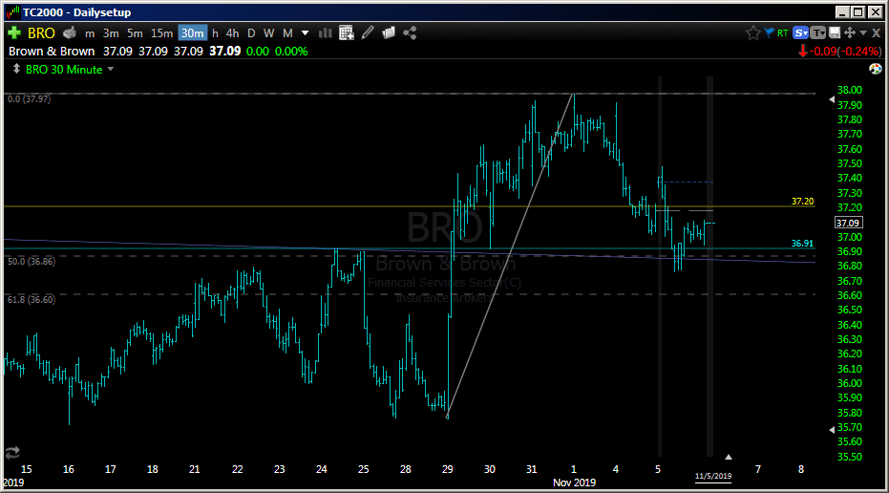Click the bold last price 37.09

[225, 51]
